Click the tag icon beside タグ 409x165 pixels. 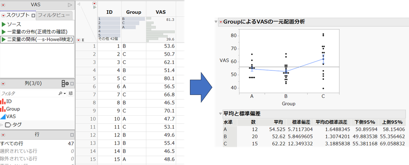(x=8, y=125)
